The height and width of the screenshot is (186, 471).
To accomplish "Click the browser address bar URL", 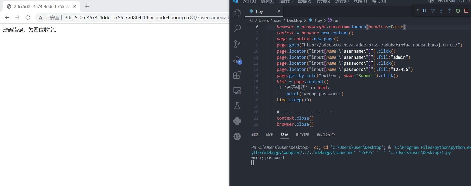I will [x=144, y=17].
